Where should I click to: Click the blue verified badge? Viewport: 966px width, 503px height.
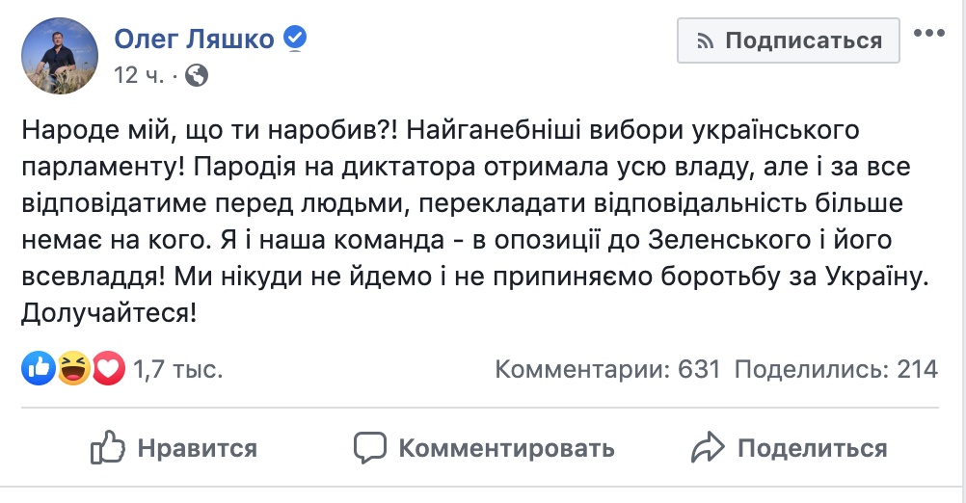tap(294, 39)
